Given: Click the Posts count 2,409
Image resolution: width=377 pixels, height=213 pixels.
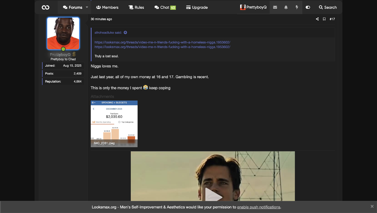Looking at the screenshot, I should click(78, 74).
